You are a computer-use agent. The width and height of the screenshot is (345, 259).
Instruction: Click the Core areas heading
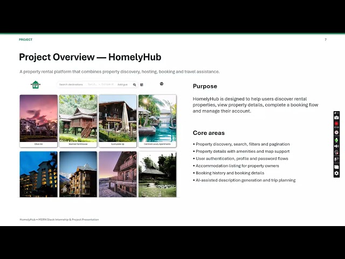[209, 133]
